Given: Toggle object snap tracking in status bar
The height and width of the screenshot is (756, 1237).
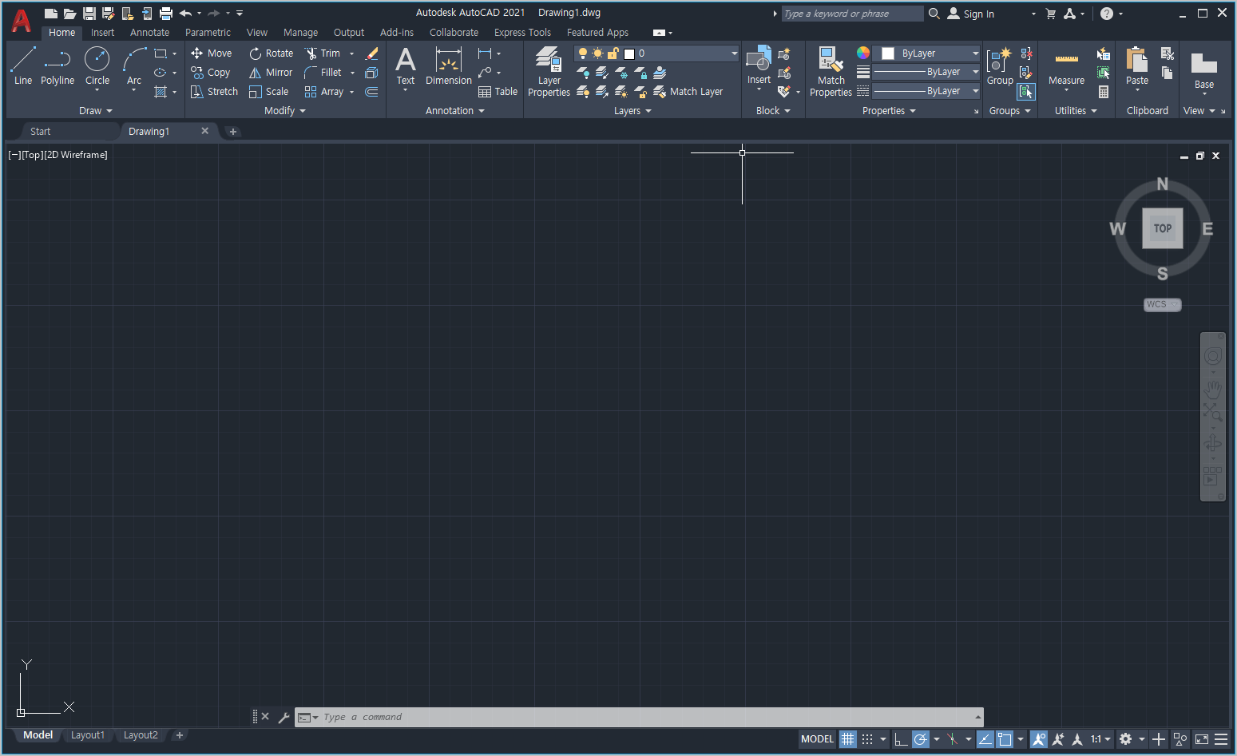Looking at the screenshot, I should (985, 739).
